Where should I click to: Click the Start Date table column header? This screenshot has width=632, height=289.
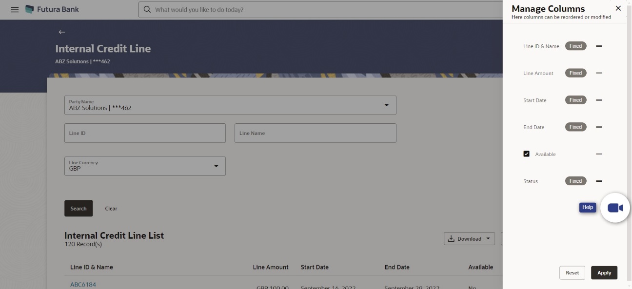pyautogui.click(x=315, y=267)
